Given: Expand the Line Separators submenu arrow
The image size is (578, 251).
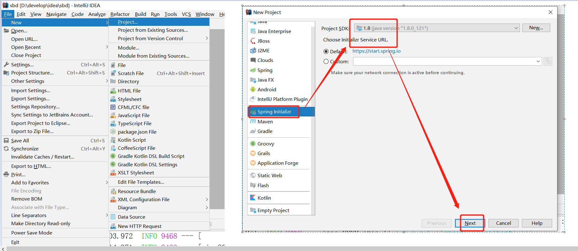Looking at the screenshot, I should [107, 215].
